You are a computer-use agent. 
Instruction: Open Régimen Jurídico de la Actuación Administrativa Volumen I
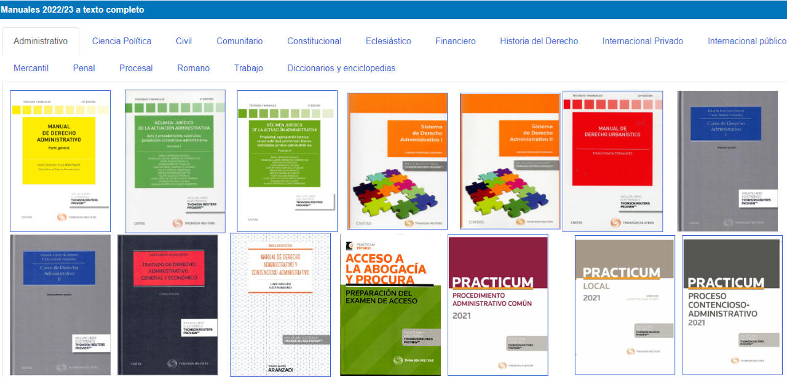(x=175, y=161)
